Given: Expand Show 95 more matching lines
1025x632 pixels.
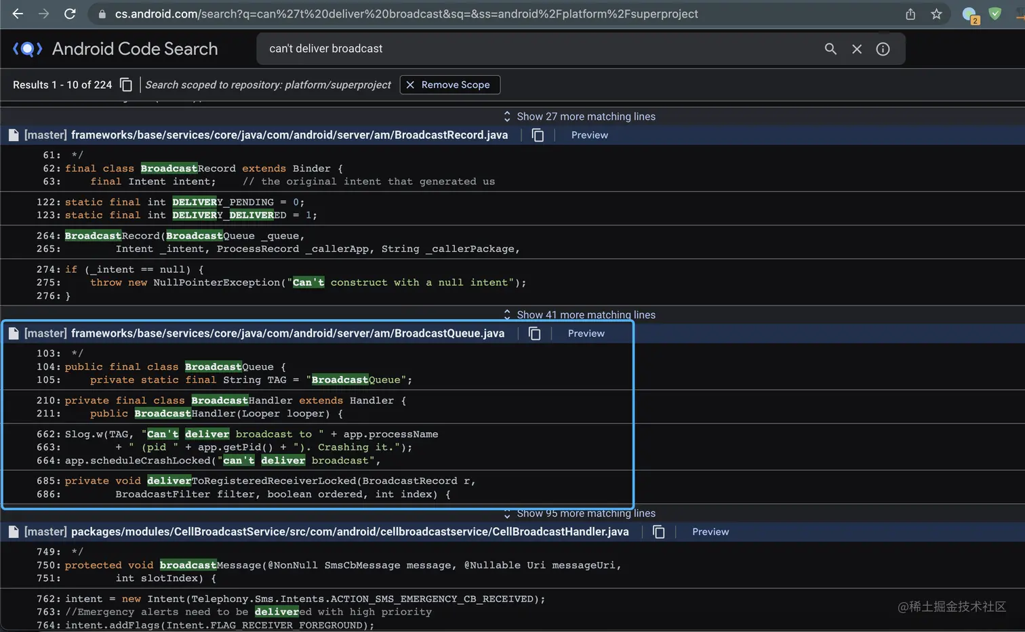Looking at the screenshot, I should tap(580, 513).
